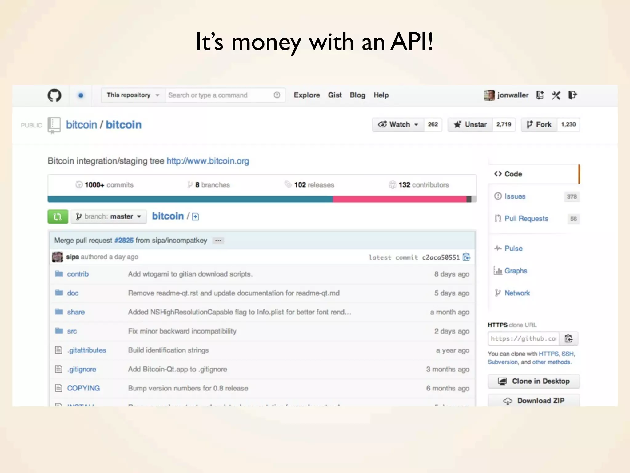630x473 pixels.
Task: Open Explore in the top navigation
Action: 307,95
